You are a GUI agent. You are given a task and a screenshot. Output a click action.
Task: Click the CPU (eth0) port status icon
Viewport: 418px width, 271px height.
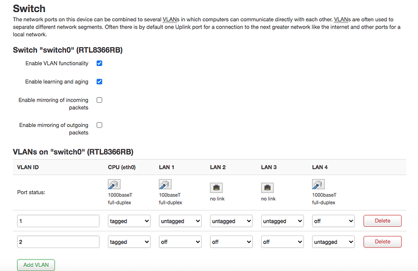tap(114, 184)
